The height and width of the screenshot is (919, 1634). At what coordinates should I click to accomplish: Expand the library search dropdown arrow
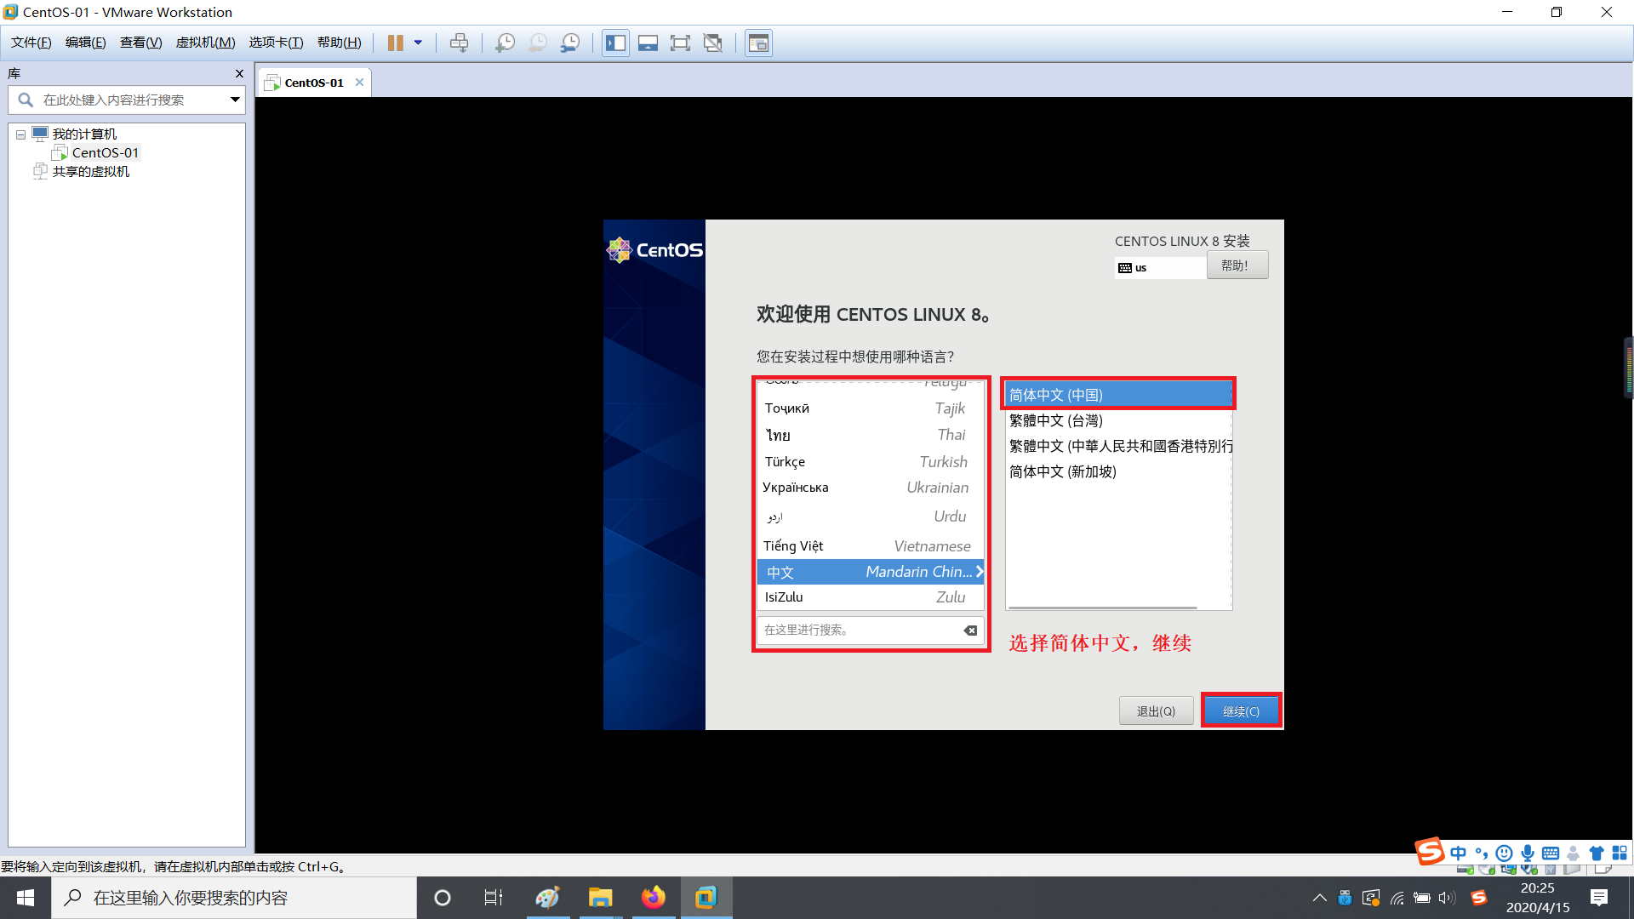[x=235, y=100]
